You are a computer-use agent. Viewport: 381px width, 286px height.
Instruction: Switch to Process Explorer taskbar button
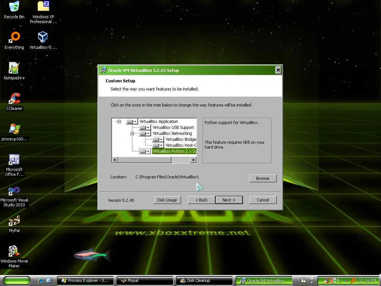click(x=85, y=280)
